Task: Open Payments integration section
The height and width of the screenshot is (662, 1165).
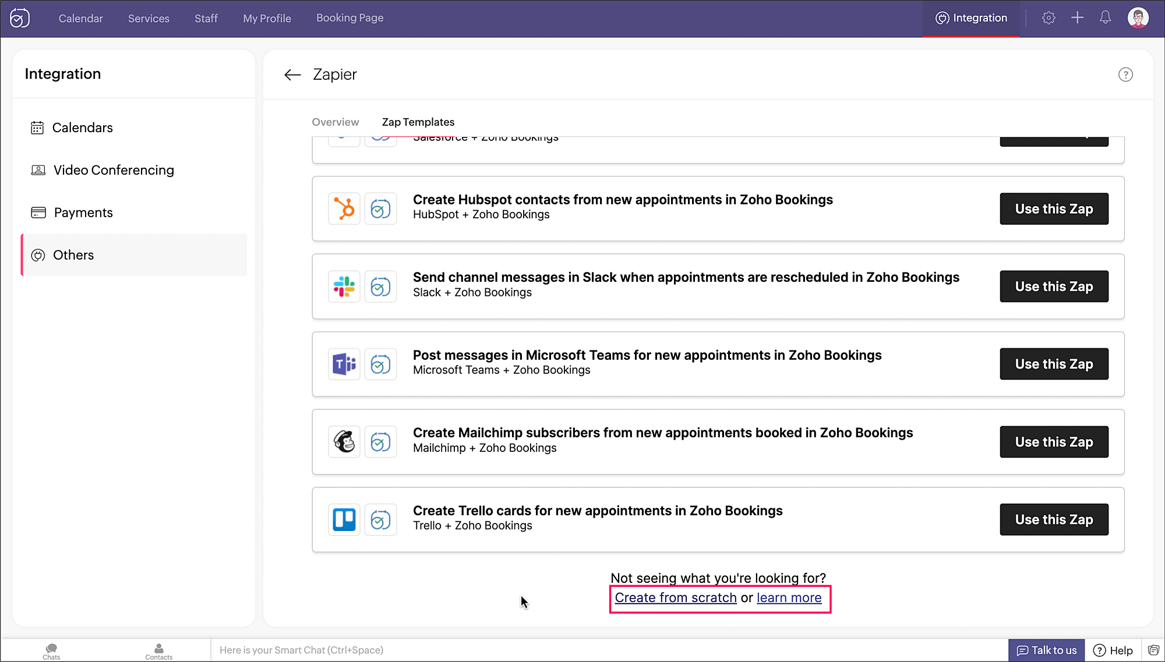Action: click(83, 213)
